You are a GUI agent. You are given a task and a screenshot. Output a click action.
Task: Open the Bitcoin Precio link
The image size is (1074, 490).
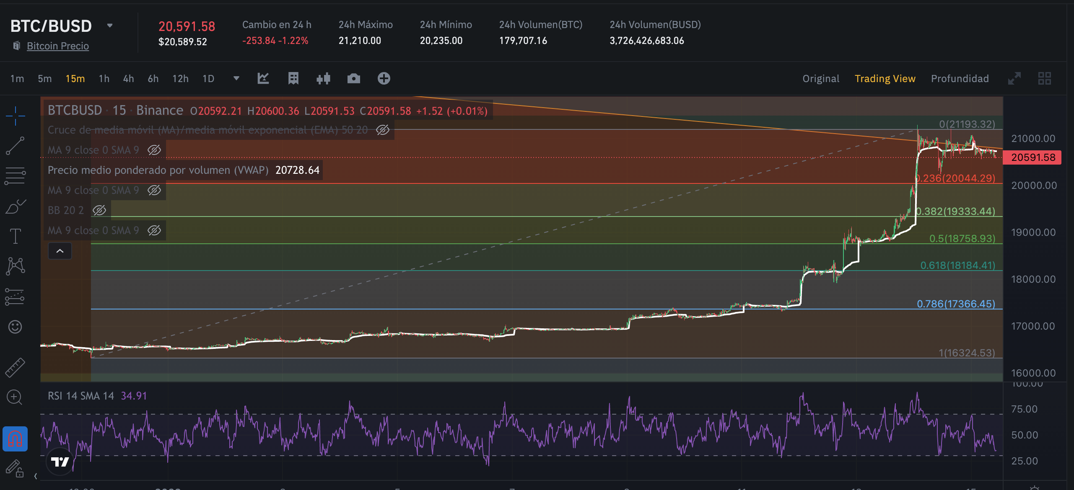point(58,46)
